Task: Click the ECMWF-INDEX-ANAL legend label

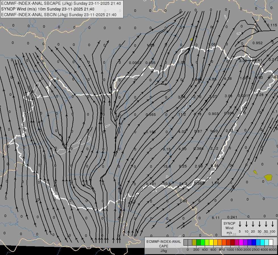Action: pos(164,242)
